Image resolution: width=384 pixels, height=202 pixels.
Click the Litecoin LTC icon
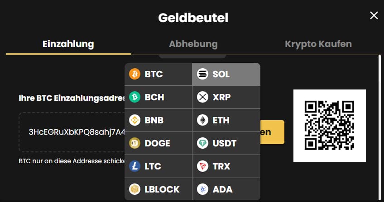click(x=134, y=166)
